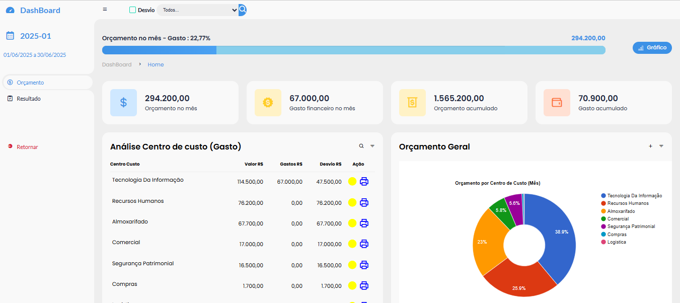
Task: Open the search in Análise Centro de custo panel
Action: pyautogui.click(x=361, y=146)
